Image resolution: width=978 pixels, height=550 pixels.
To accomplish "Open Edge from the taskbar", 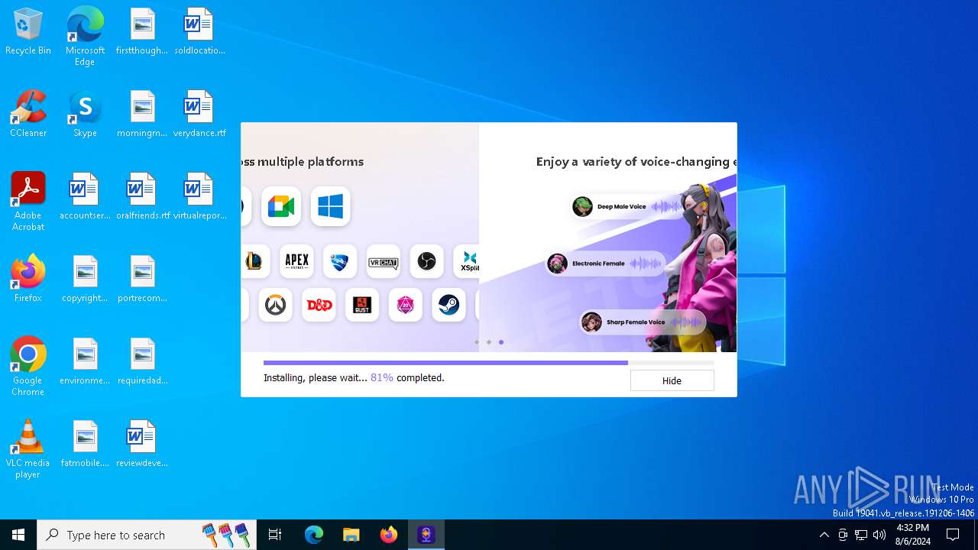I will pyautogui.click(x=314, y=535).
